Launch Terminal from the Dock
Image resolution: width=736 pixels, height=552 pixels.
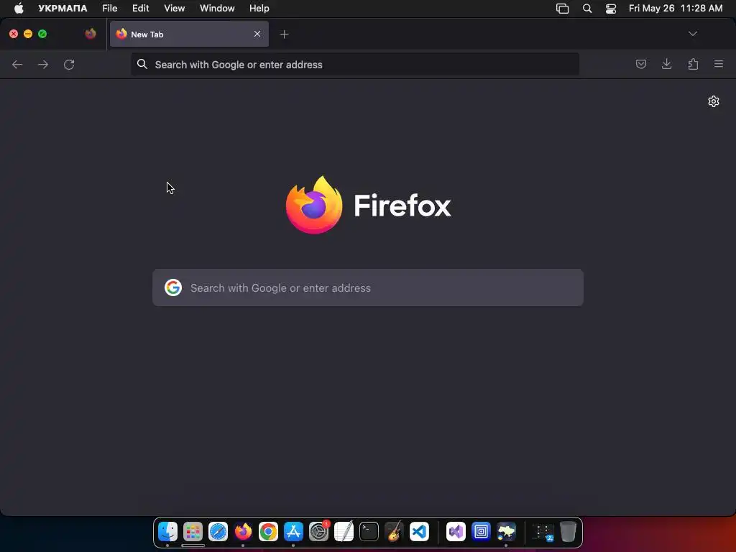(369, 531)
